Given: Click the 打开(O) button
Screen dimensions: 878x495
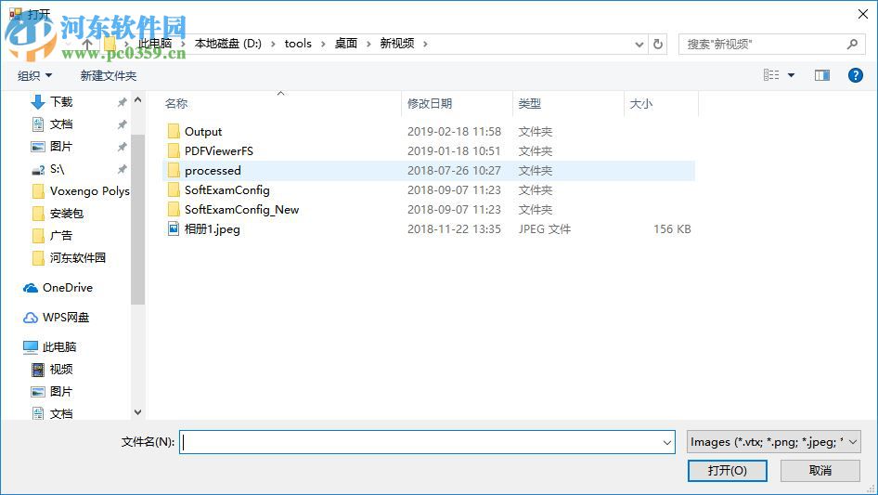Looking at the screenshot, I should click(x=728, y=470).
